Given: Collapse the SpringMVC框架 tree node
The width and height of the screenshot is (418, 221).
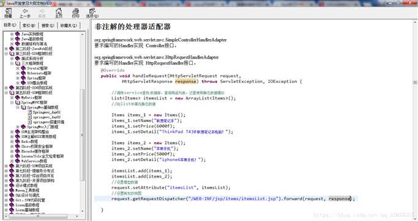Looking at the screenshot, I should pyautogui.click(x=12, y=103).
